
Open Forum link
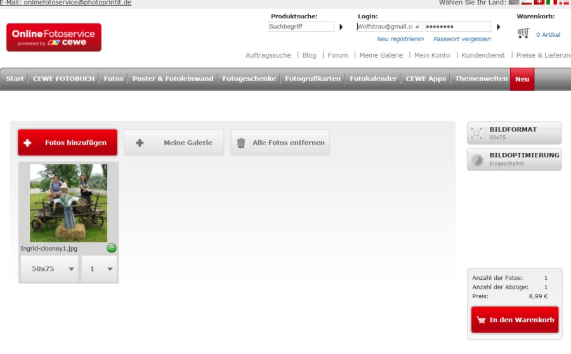pos(338,55)
